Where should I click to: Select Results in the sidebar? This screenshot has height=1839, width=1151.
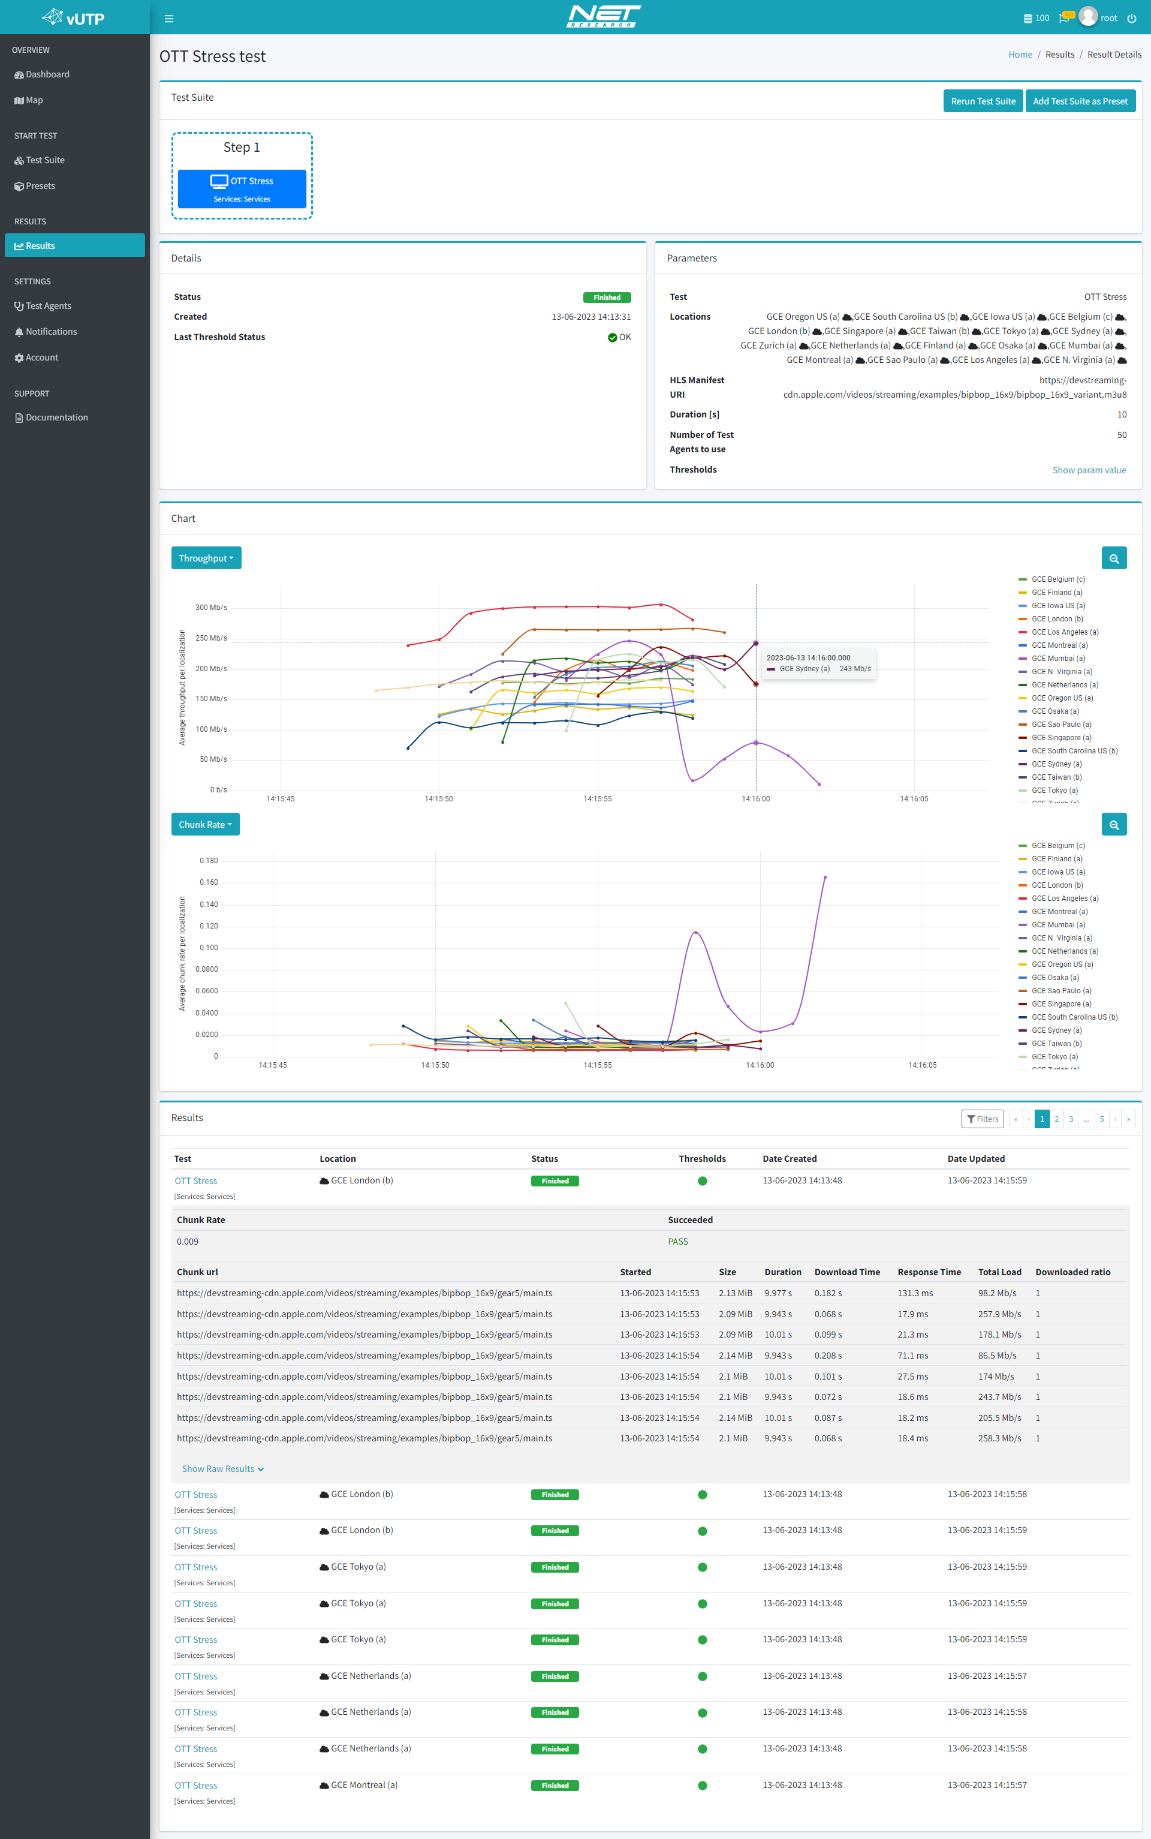[x=74, y=246]
